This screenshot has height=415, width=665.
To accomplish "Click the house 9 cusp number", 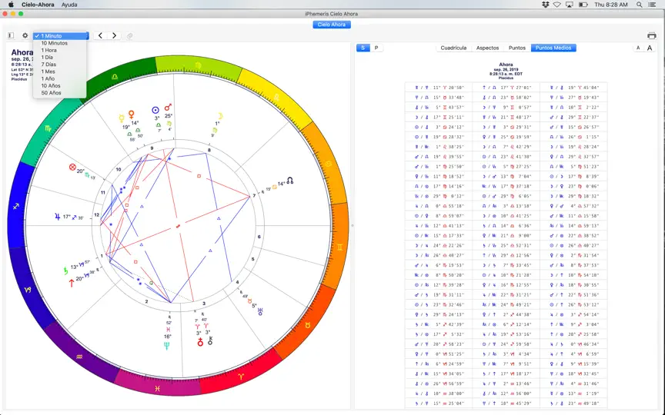I will click(x=152, y=148).
